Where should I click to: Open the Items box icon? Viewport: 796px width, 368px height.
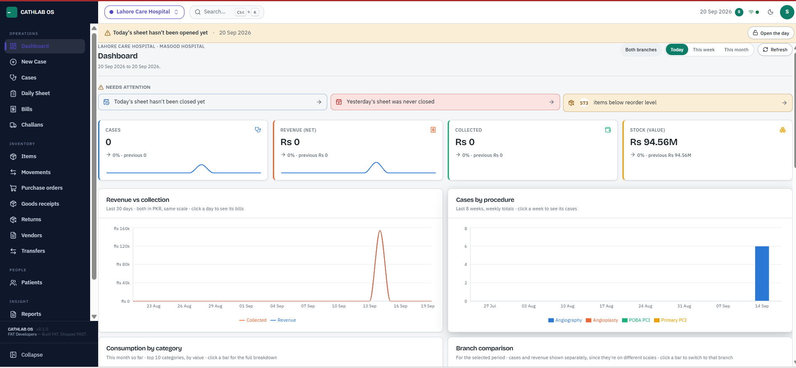[x=13, y=156]
